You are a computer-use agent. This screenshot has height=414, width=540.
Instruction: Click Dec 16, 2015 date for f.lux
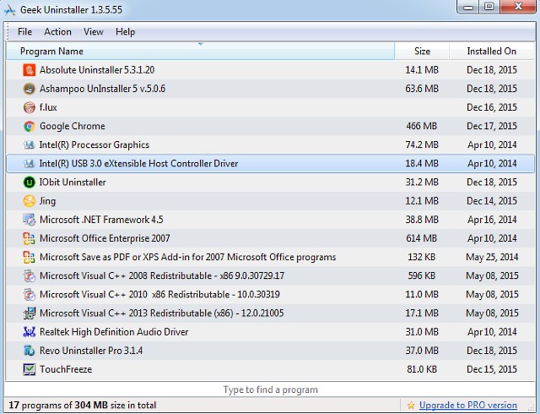pos(492,107)
